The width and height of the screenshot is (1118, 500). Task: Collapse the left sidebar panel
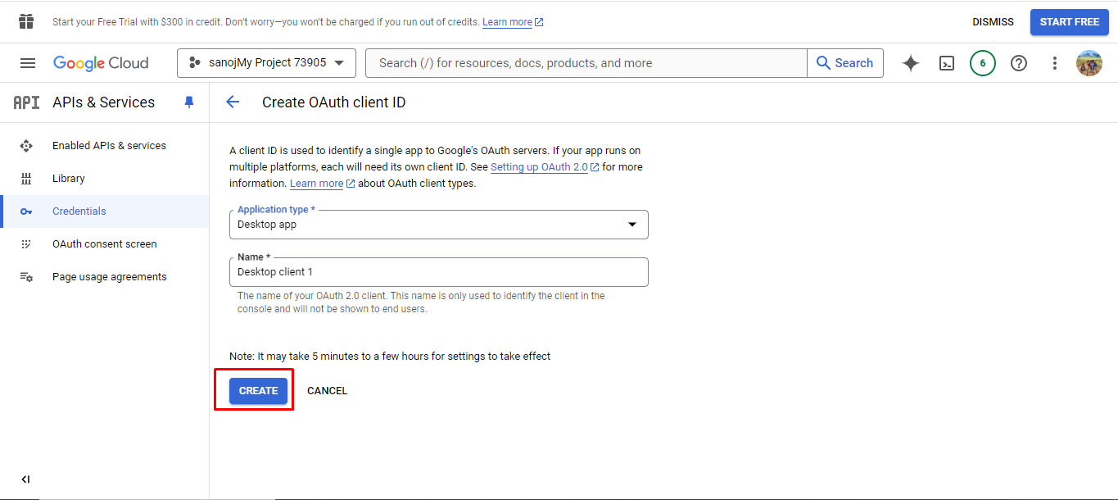pos(25,480)
